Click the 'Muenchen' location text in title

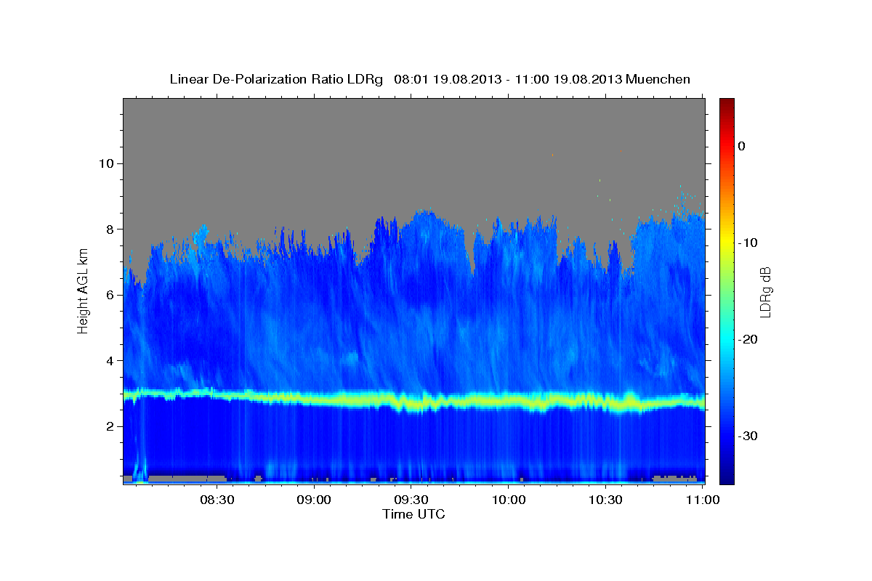658,79
